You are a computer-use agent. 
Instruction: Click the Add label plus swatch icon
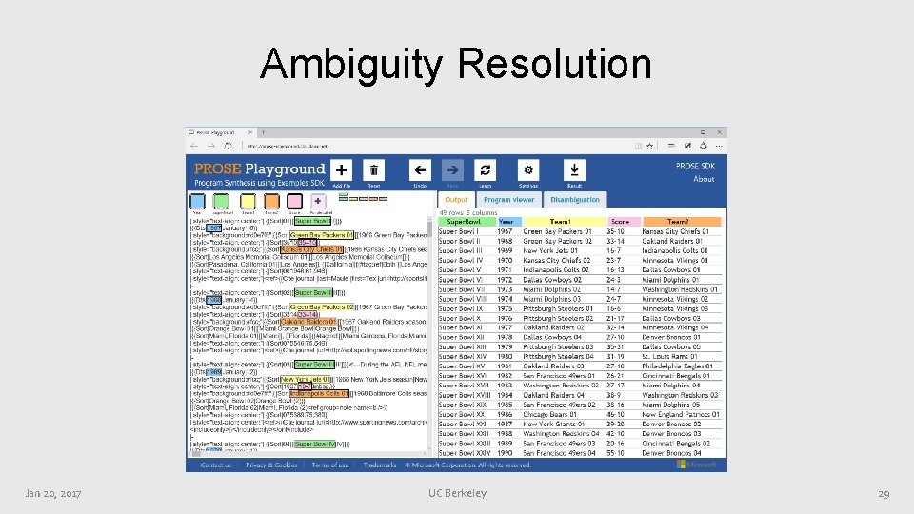tap(318, 201)
